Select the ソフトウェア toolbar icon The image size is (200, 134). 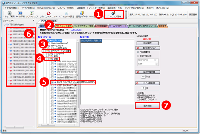click(32, 15)
